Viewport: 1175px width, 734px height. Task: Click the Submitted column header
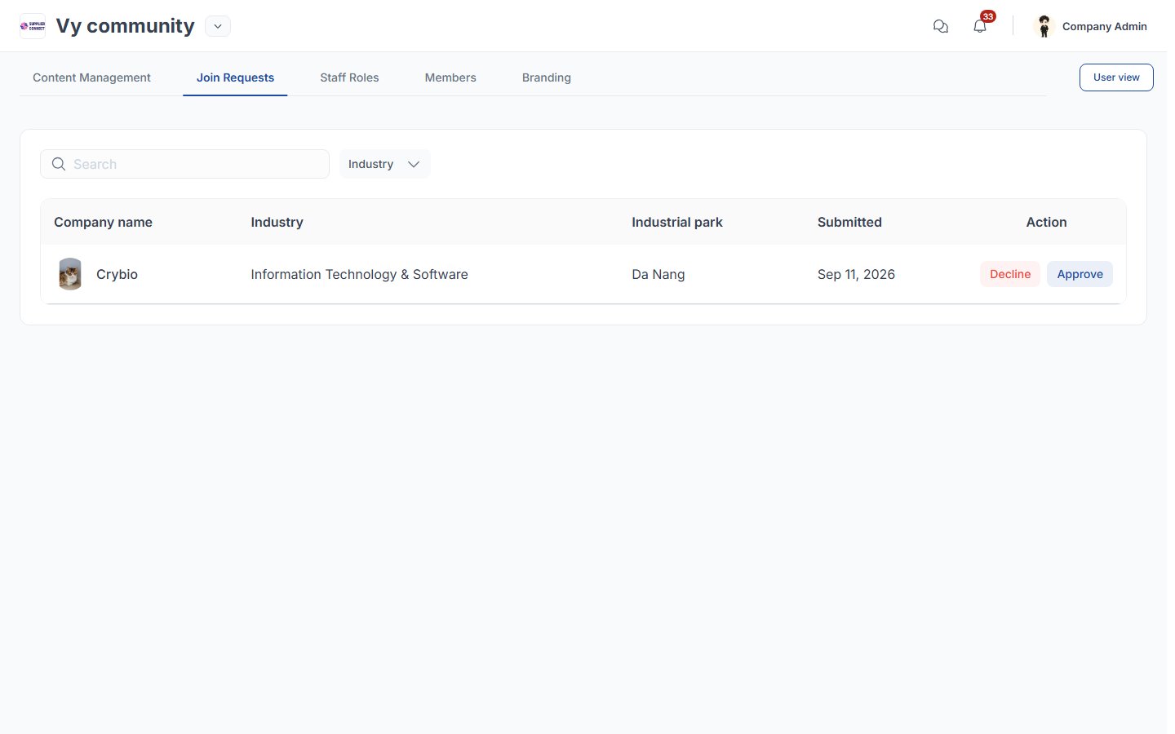[x=849, y=222]
